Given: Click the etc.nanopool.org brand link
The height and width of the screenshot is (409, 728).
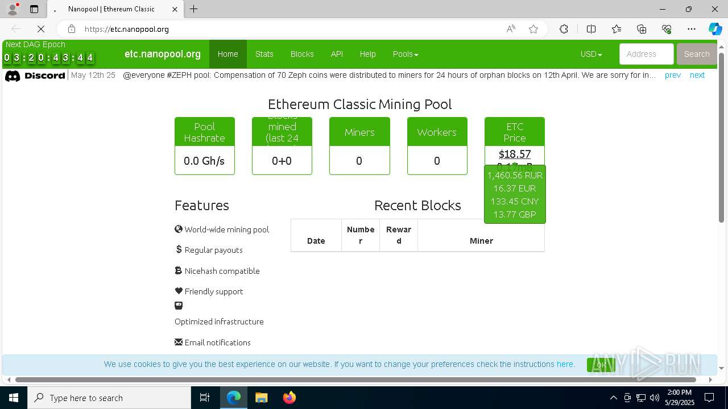Looking at the screenshot, I should coord(163,54).
